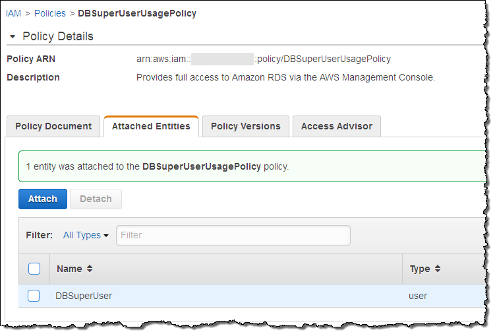Navigate to Policies in the breadcrumb
This screenshot has width=495, height=334.
(x=49, y=13)
